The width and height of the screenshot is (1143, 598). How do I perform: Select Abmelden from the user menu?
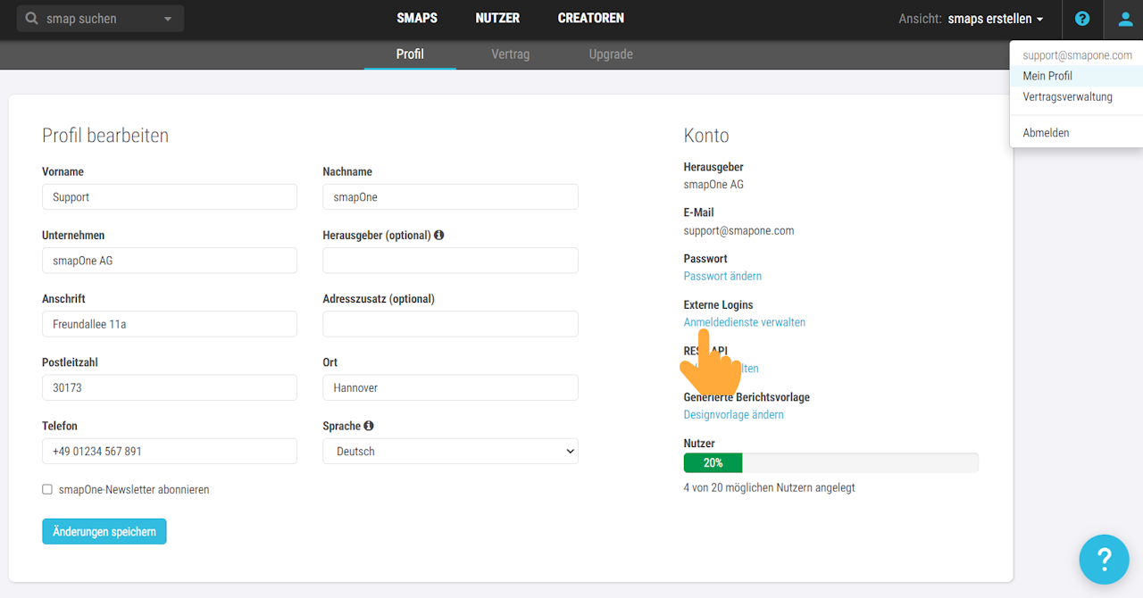click(x=1046, y=133)
